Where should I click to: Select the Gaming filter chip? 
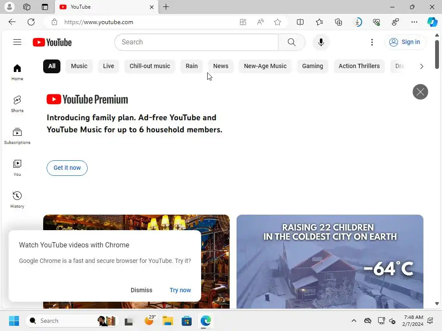tap(313, 66)
